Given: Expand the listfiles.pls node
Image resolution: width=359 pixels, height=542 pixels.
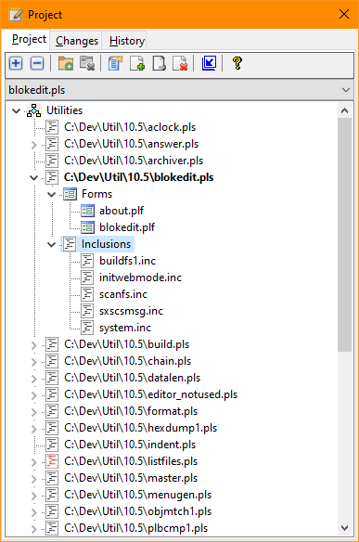Looking at the screenshot, I should pos(34,462).
